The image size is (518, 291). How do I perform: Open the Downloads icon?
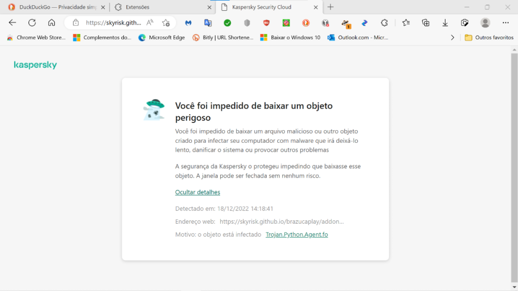445,23
